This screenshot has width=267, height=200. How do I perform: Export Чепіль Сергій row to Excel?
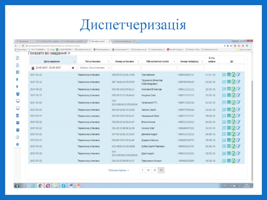point(234,110)
